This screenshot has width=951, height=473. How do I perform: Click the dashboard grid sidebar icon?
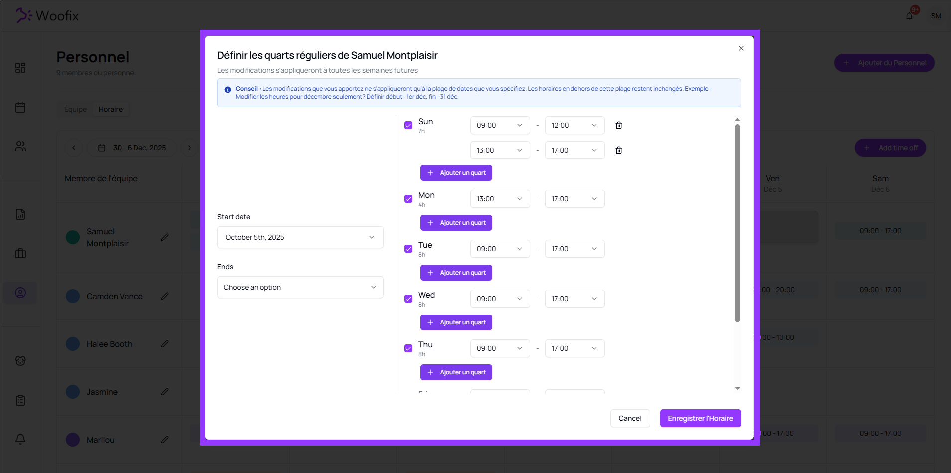click(x=20, y=68)
